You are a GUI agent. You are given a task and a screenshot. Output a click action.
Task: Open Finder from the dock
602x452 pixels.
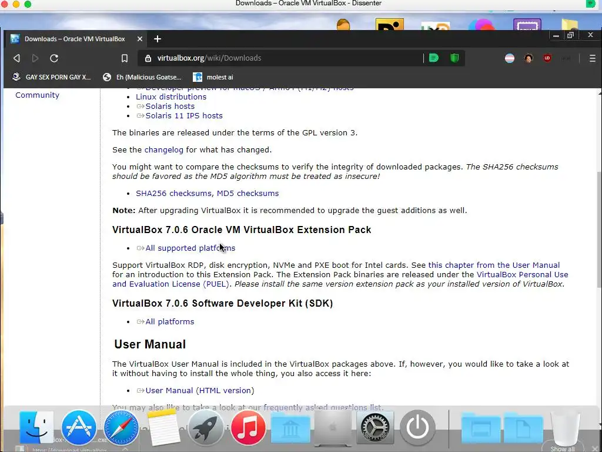[36, 427]
